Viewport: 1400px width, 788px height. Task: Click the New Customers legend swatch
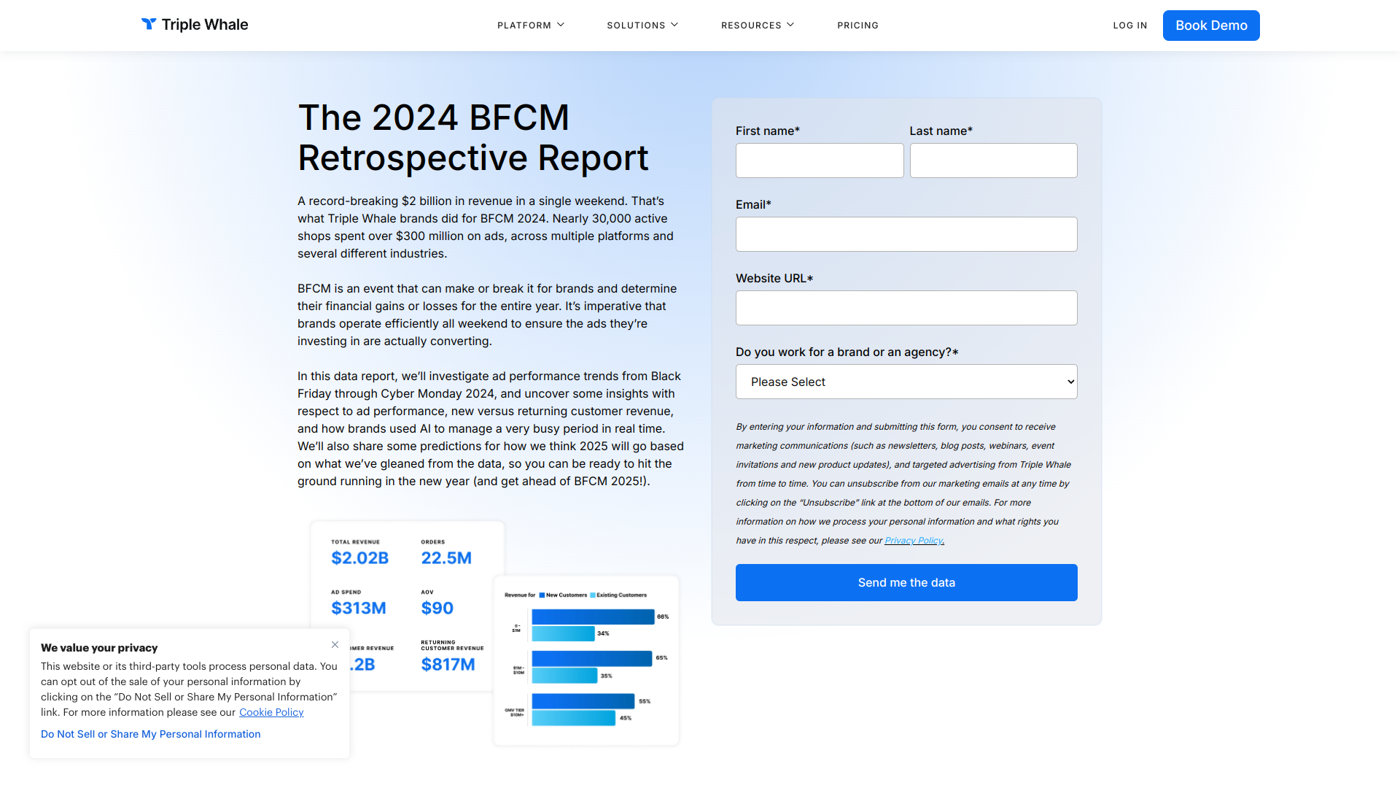542,595
